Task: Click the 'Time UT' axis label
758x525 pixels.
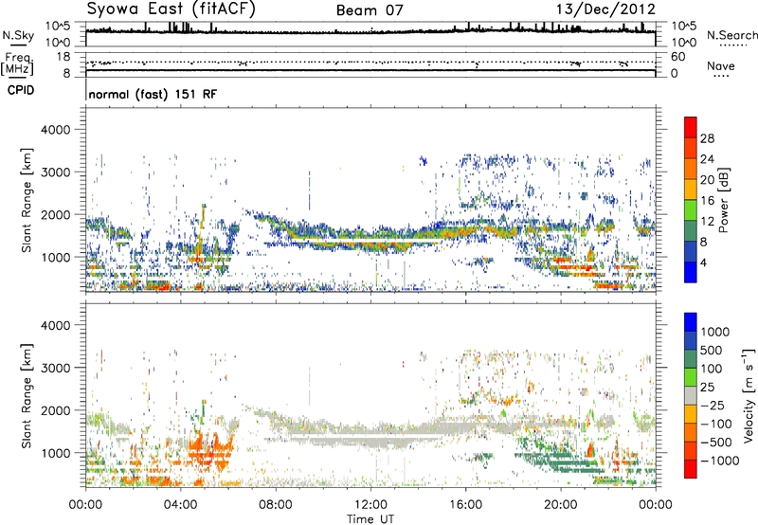Action: [x=370, y=518]
